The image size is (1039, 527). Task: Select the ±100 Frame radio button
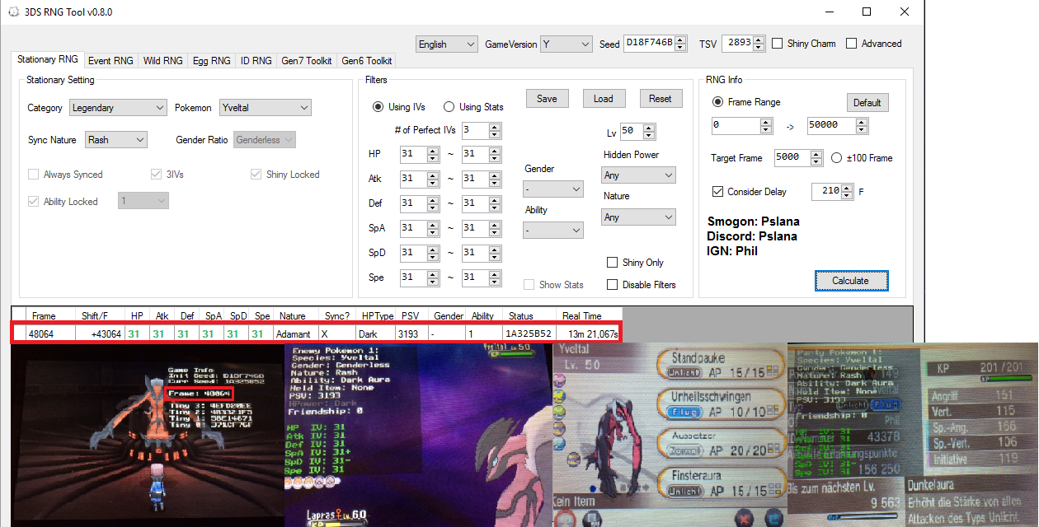(x=836, y=158)
